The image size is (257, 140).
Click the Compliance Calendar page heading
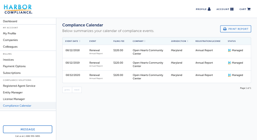pyautogui.click(x=83, y=25)
